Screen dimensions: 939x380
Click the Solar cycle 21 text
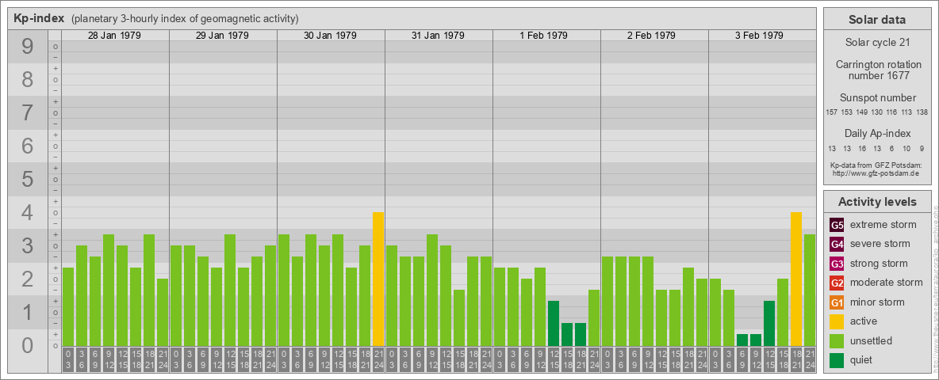(x=876, y=43)
